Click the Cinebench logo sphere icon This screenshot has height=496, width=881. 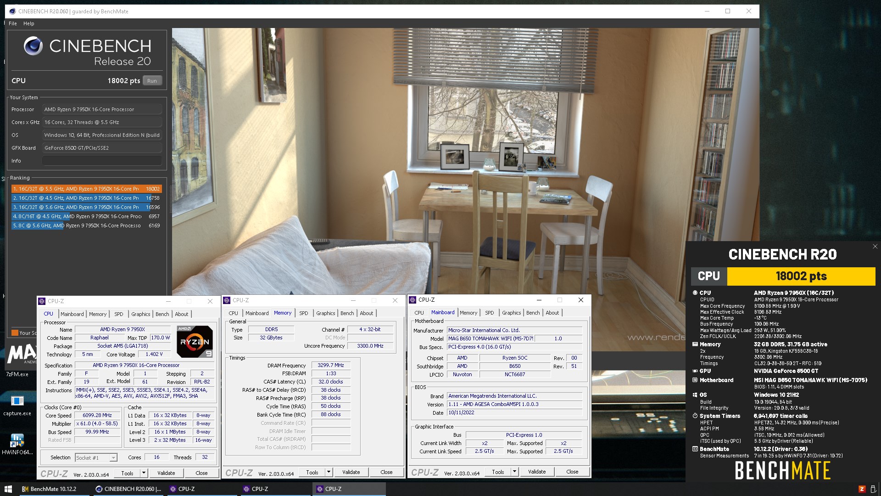(33, 46)
